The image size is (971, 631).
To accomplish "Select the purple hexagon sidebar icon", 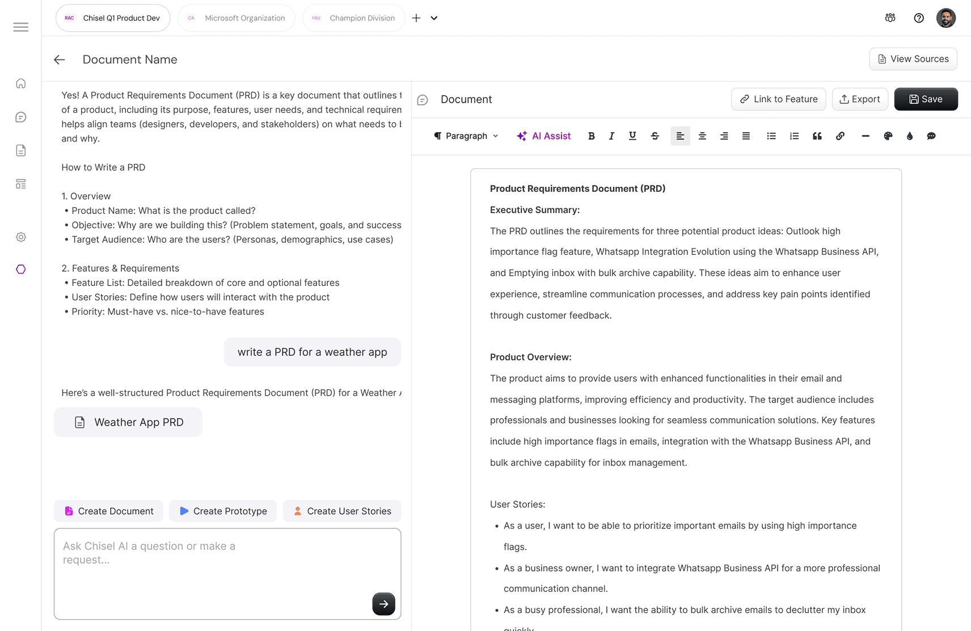I will tap(21, 269).
